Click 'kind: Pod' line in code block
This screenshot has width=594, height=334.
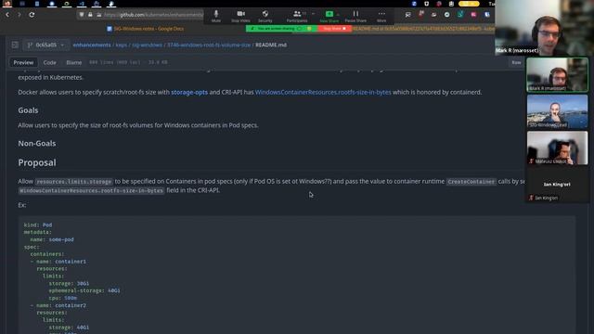coord(38,225)
